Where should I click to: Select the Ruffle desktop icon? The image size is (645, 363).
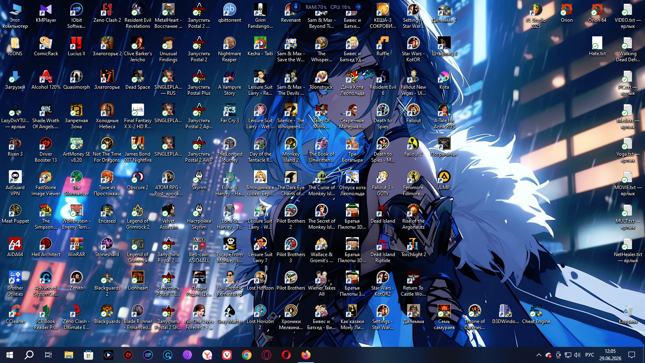383,46
